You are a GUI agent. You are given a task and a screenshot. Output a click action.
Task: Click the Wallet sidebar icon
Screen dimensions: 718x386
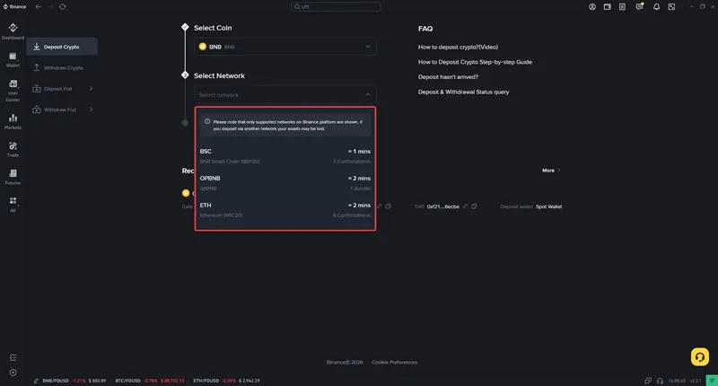(x=13, y=59)
